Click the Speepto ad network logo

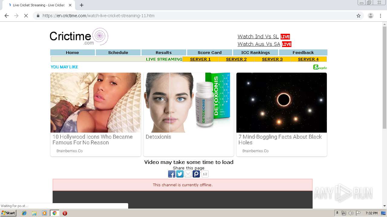pos(320,67)
